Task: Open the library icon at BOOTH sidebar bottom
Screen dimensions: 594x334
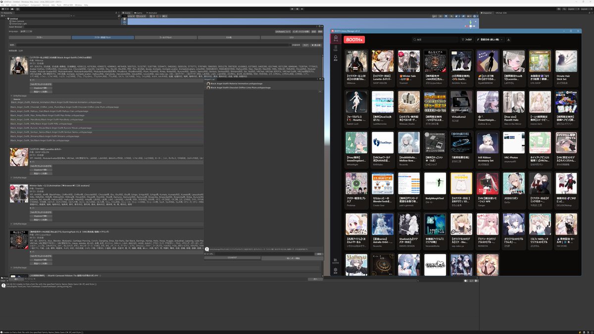Action: coord(335,260)
